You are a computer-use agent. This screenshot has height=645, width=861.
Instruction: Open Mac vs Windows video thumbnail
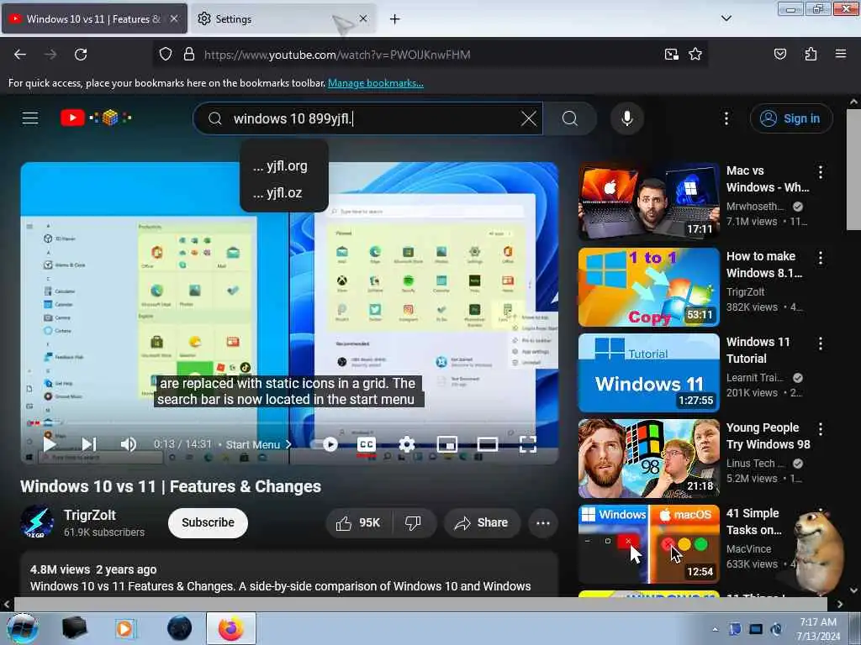click(x=648, y=202)
